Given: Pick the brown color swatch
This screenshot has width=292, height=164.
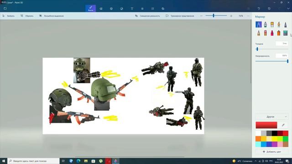Looking at the screenshot, I should click(x=286, y=144).
